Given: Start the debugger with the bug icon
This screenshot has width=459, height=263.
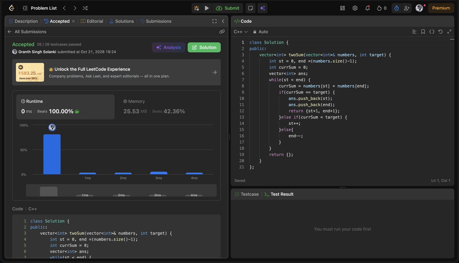Looking at the screenshot, I should point(196,8).
